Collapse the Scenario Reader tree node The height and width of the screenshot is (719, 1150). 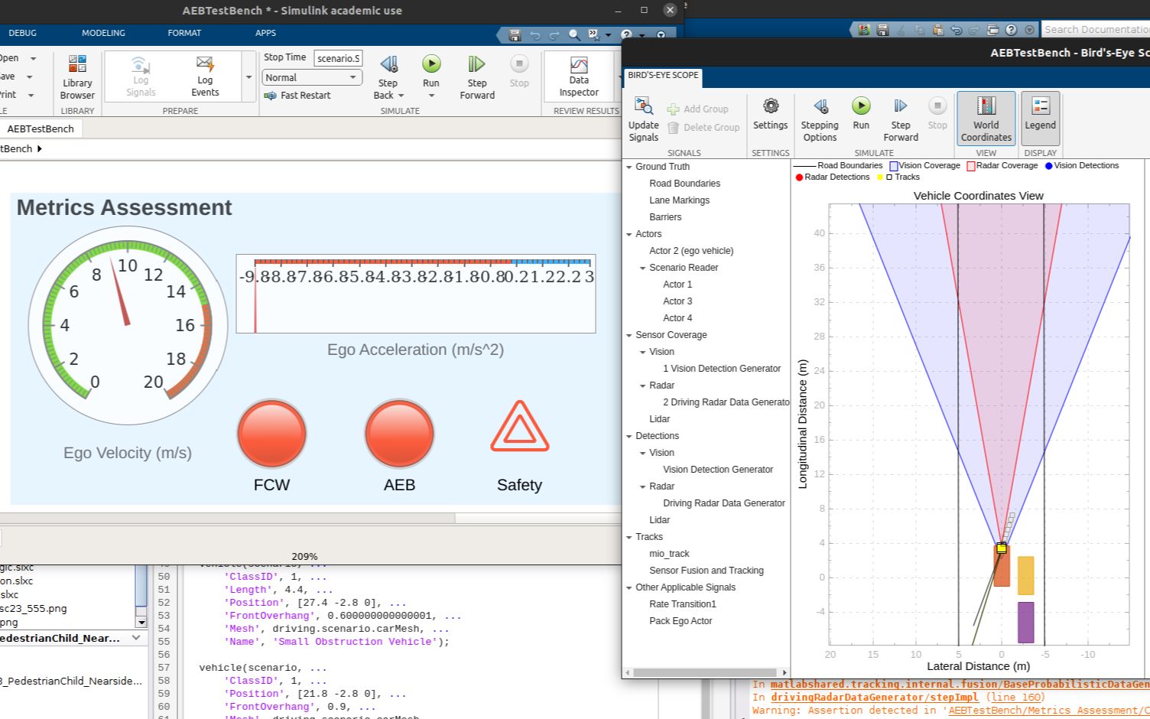coord(643,268)
